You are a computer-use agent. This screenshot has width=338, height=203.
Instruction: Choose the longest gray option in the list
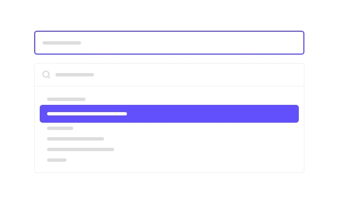pyautogui.click(x=81, y=149)
